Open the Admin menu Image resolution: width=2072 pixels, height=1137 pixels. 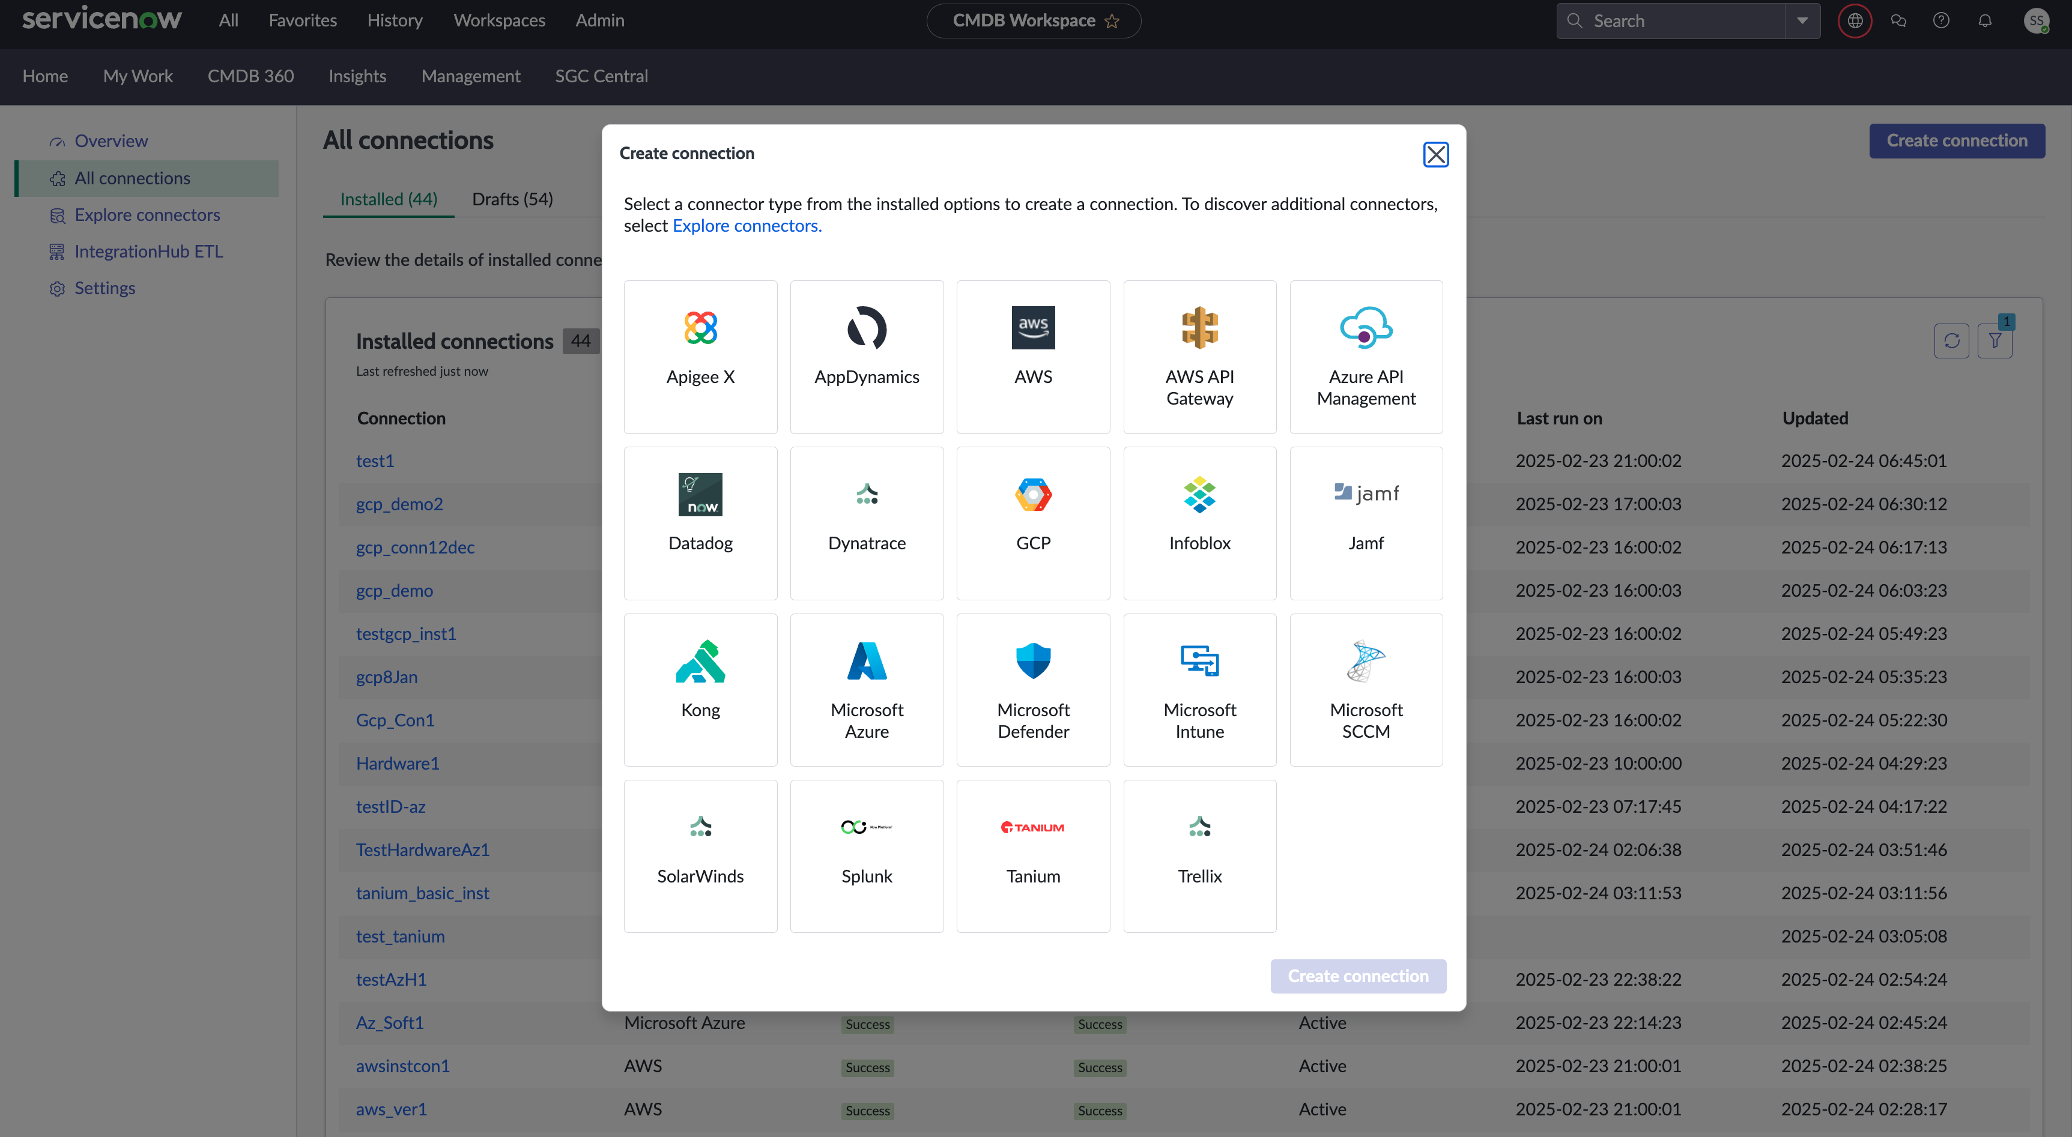point(599,20)
